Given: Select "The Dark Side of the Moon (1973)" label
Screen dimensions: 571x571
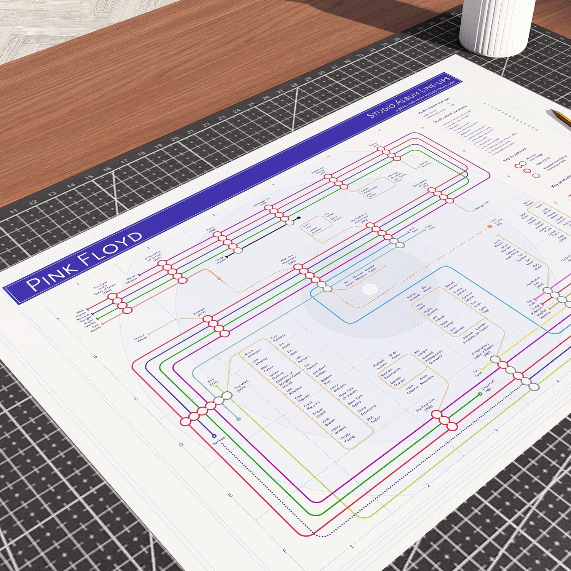Looking at the screenshot, I should (360, 219).
